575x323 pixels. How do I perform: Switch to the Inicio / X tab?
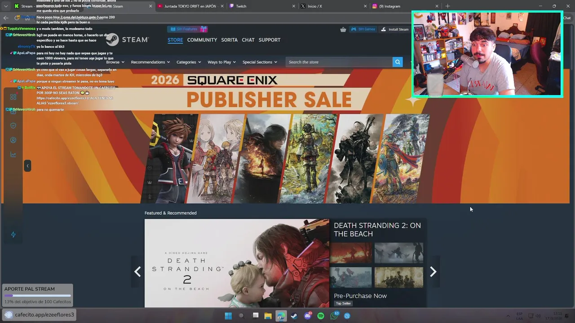333,6
